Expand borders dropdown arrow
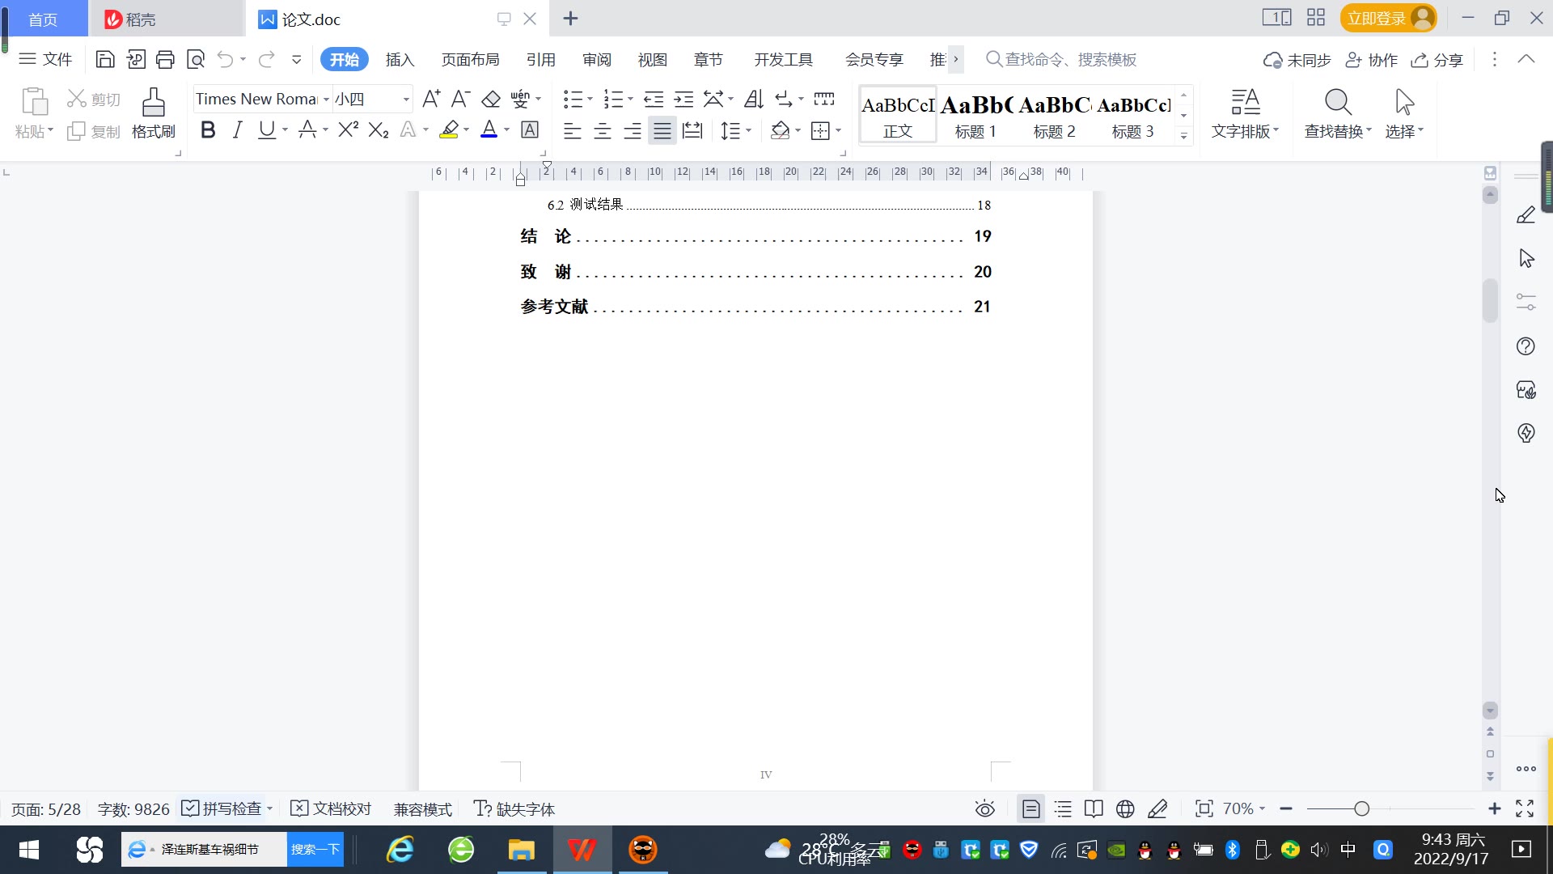 tap(839, 130)
